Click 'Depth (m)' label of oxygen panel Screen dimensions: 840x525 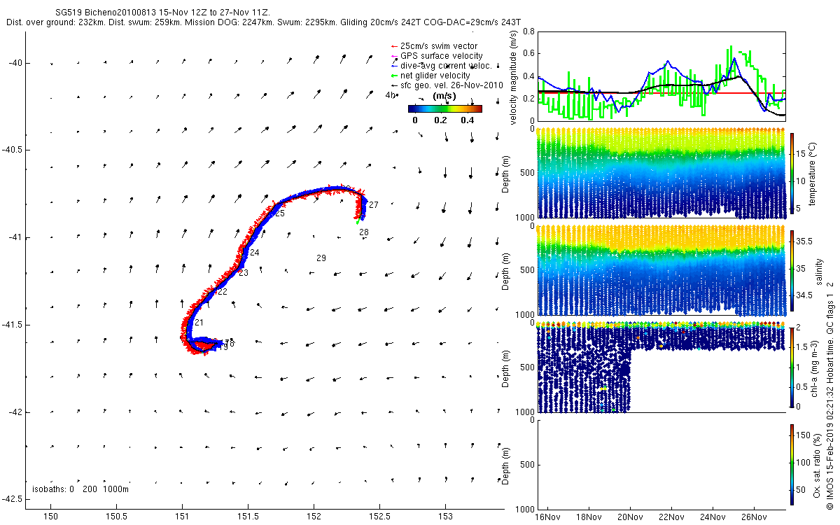point(507,465)
